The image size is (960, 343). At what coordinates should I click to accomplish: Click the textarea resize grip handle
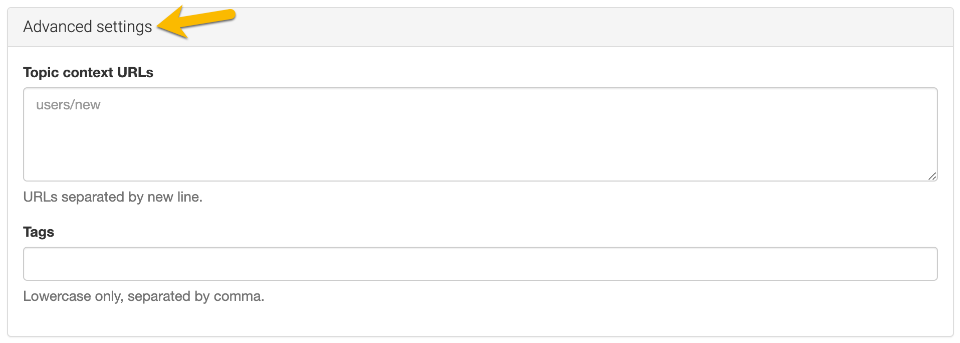pyautogui.click(x=932, y=176)
